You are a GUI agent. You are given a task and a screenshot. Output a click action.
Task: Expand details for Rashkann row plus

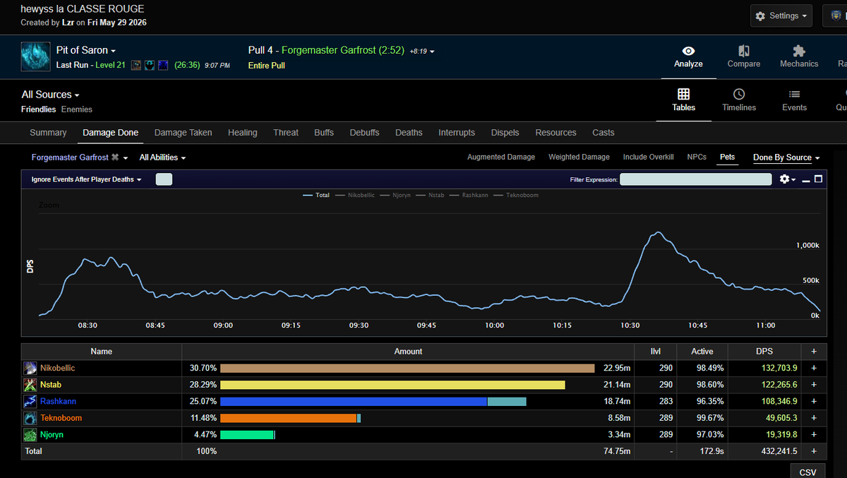[814, 402]
